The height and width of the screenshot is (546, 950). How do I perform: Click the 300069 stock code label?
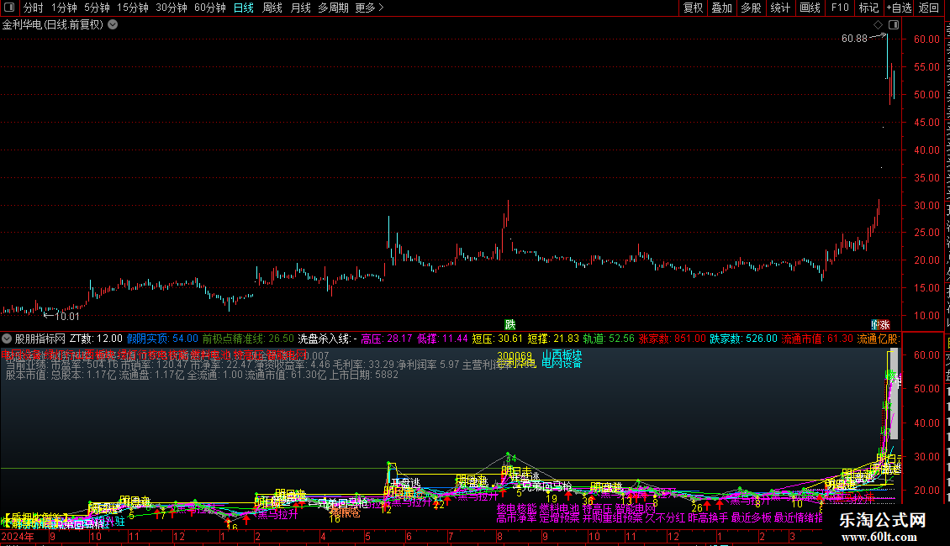[x=515, y=356]
